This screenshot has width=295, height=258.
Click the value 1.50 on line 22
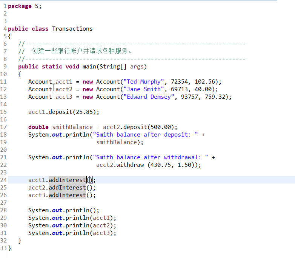[184, 165]
